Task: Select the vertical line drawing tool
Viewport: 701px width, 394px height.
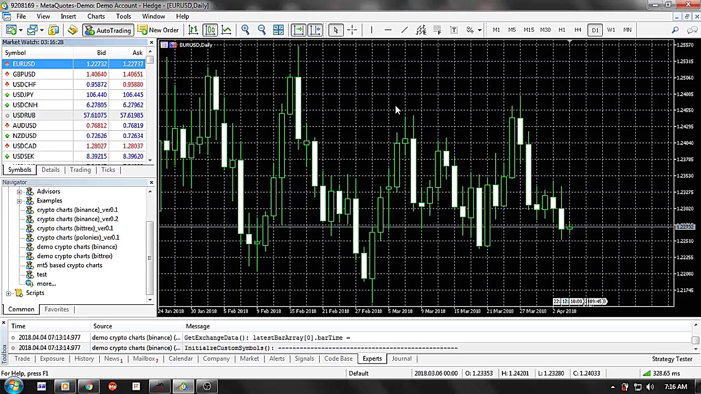Action: [x=371, y=30]
